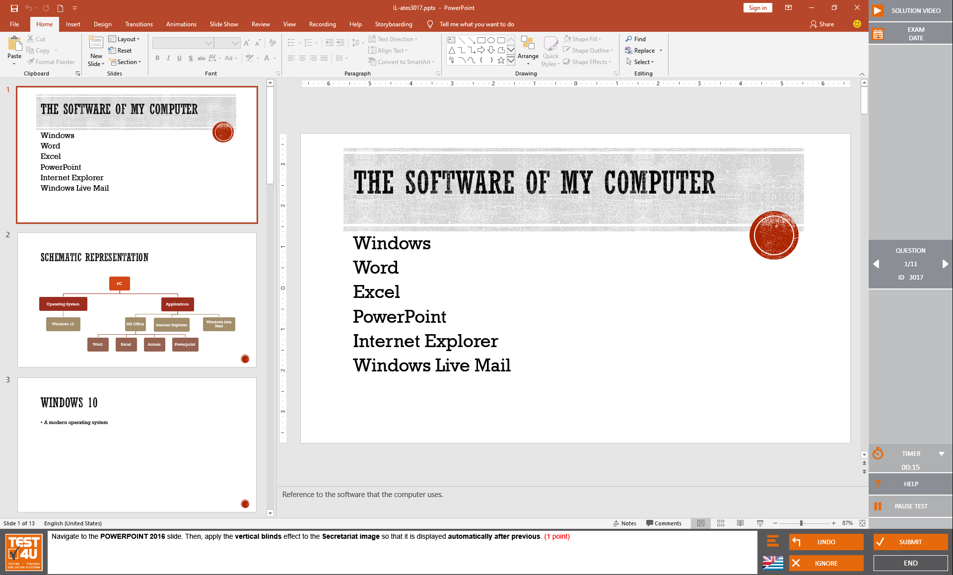Open the Comments pane
This screenshot has height=575, width=953.
pyautogui.click(x=664, y=523)
